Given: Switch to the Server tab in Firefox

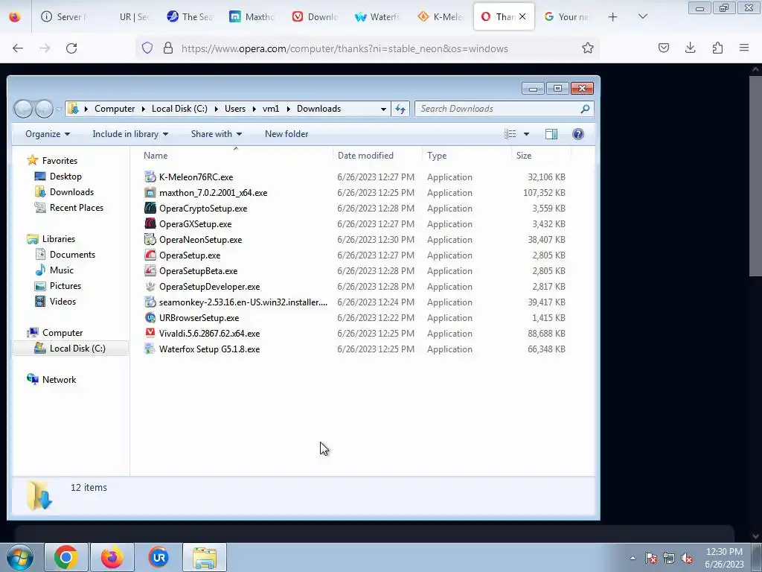Looking at the screenshot, I should pyautogui.click(x=64, y=16).
